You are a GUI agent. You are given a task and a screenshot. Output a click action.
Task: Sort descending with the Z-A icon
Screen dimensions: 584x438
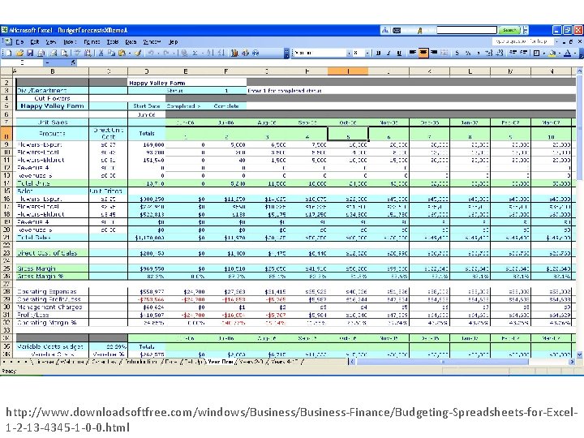[x=221, y=54]
